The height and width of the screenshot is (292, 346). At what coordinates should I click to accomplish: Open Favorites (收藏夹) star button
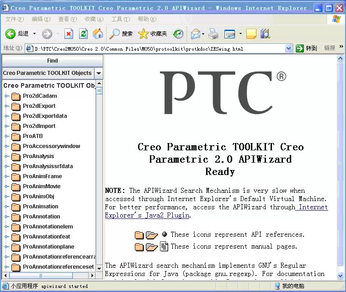click(153, 34)
